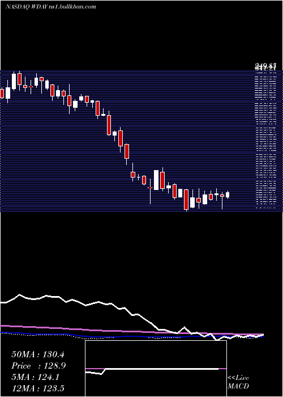Click the top price label on the axis
Image resolution: width=283 pixels, height=397 pixels.
(265, 67)
